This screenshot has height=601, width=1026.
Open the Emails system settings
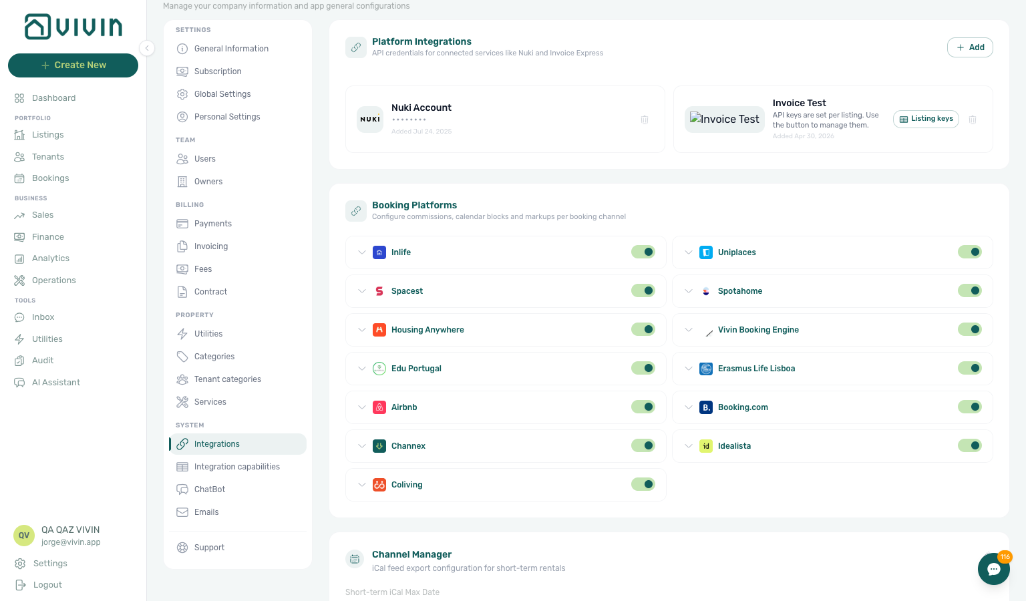pyautogui.click(x=238, y=512)
